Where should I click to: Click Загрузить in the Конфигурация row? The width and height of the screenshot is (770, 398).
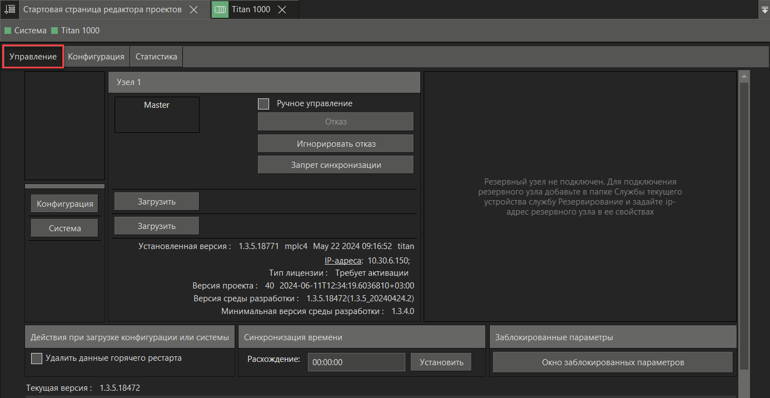click(x=157, y=201)
